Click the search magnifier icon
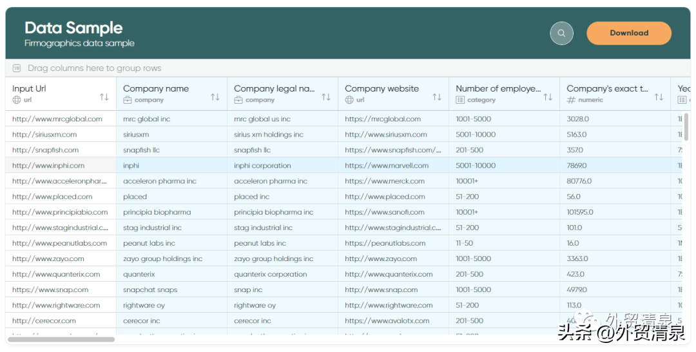 click(x=561, y=33)
